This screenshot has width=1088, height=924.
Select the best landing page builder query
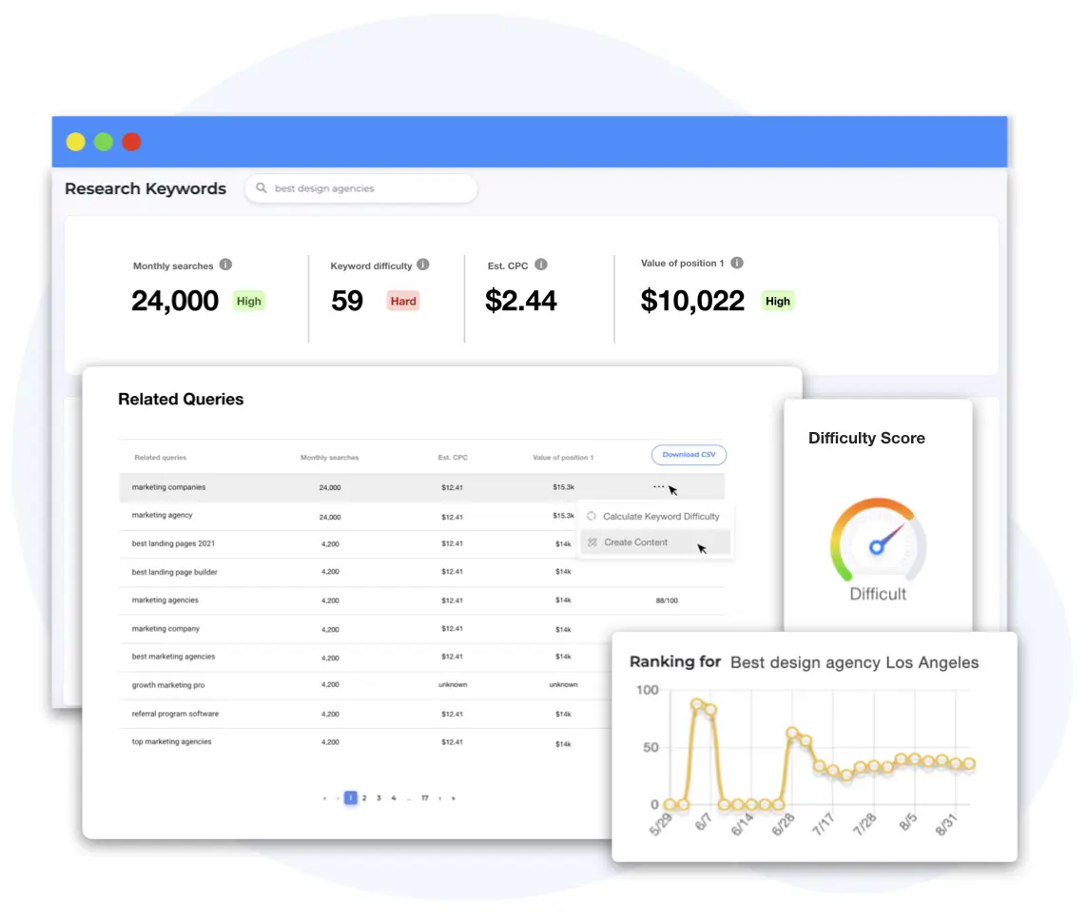(x=174, y=572)
